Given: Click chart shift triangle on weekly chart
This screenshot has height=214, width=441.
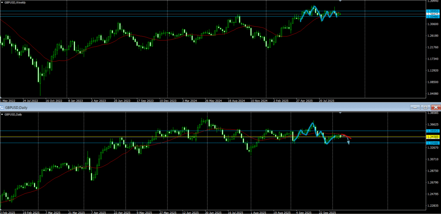Looking at the screenshot, I should [x=341, y=2].
